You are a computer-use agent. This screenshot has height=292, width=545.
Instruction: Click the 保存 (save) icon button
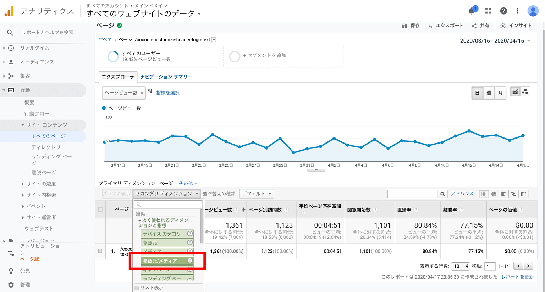[404, 26]
